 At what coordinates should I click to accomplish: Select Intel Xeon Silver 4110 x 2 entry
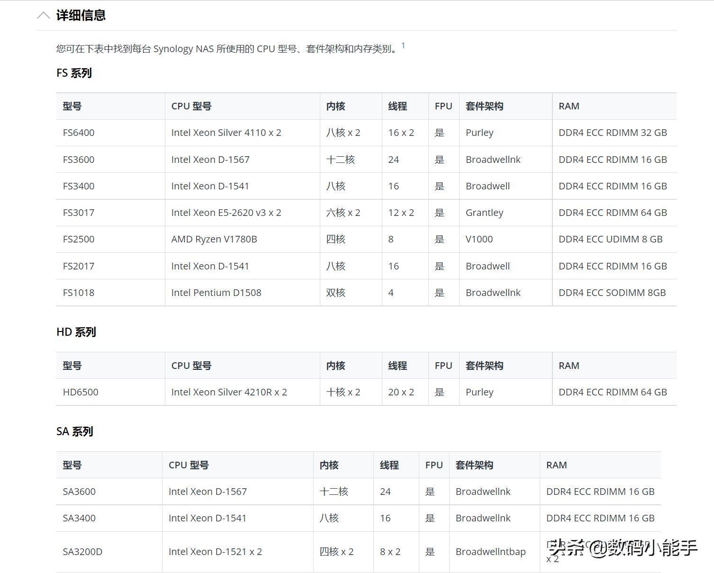click(x=226, y=133)
